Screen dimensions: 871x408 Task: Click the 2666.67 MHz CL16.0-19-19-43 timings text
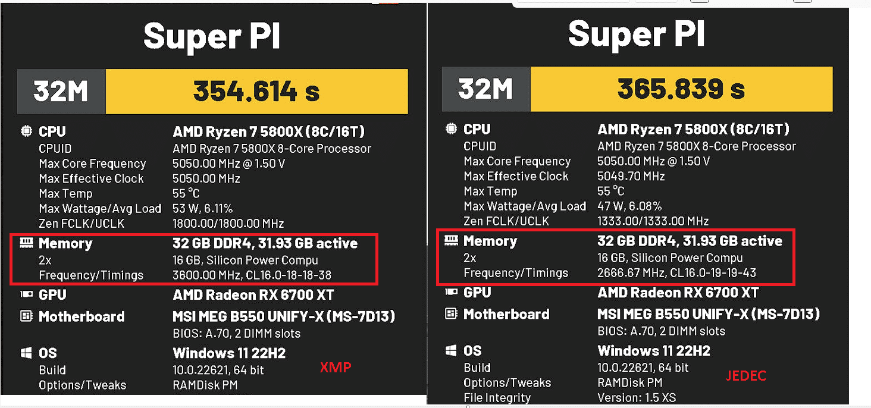coord(677,272)
